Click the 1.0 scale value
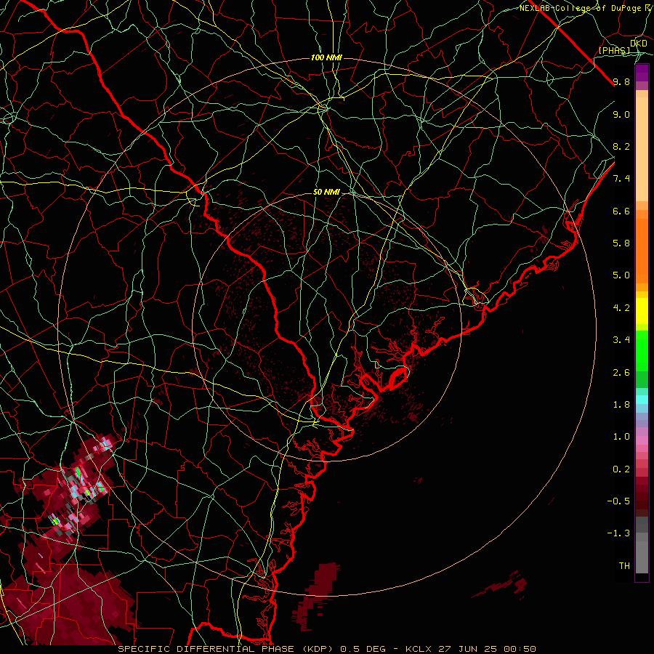The width and height of the screenshot is (654, 654). pos(621,437)
